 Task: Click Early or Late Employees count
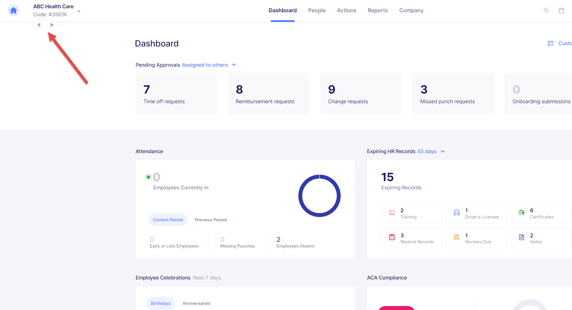[152, 240]
